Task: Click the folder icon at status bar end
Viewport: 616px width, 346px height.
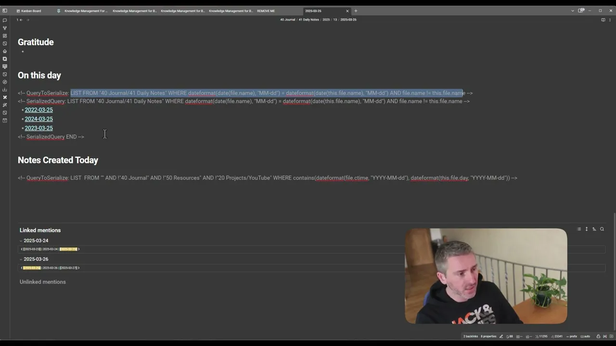Action: (611, 336)
